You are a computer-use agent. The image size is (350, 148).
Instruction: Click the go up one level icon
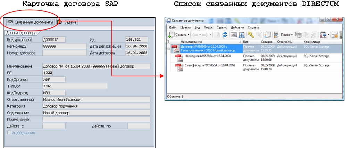pos(217,35)
